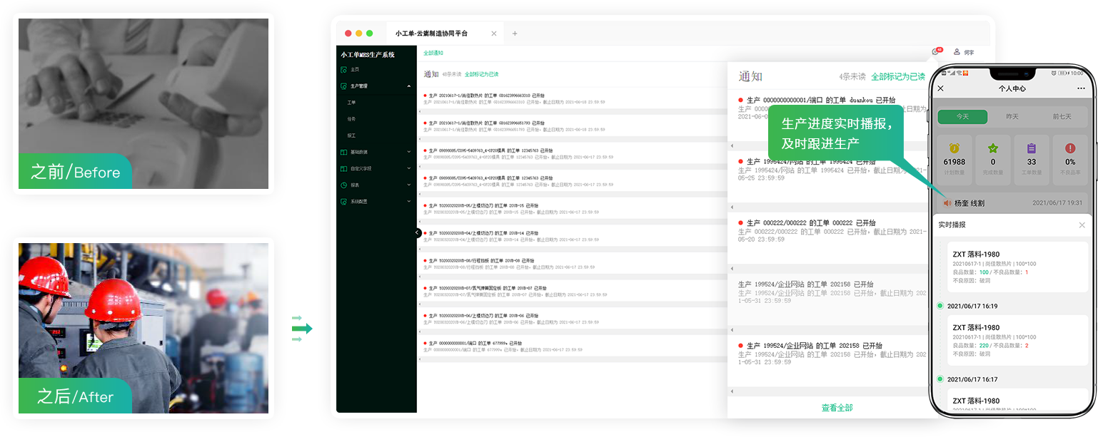This screenshot has width=1098, height=437.
Task: Click the orange speaker broadcast icon
Action: 947,203
